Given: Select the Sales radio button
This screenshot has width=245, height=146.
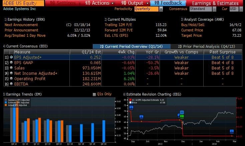Looking at the screenshot, I should [11, 68].
